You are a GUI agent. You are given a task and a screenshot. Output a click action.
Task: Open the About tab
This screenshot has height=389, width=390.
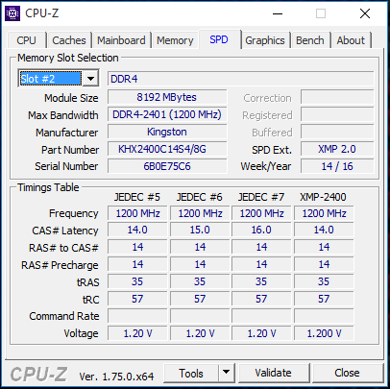pos(351,40)
